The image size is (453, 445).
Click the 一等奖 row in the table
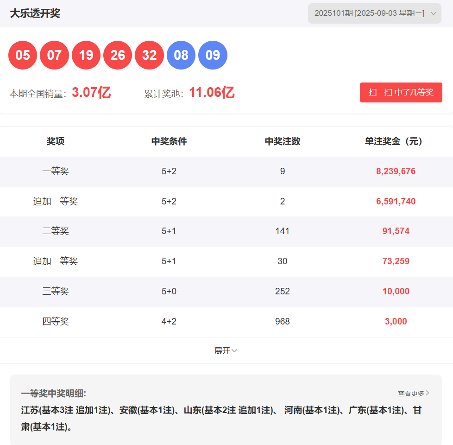point(226,172)
